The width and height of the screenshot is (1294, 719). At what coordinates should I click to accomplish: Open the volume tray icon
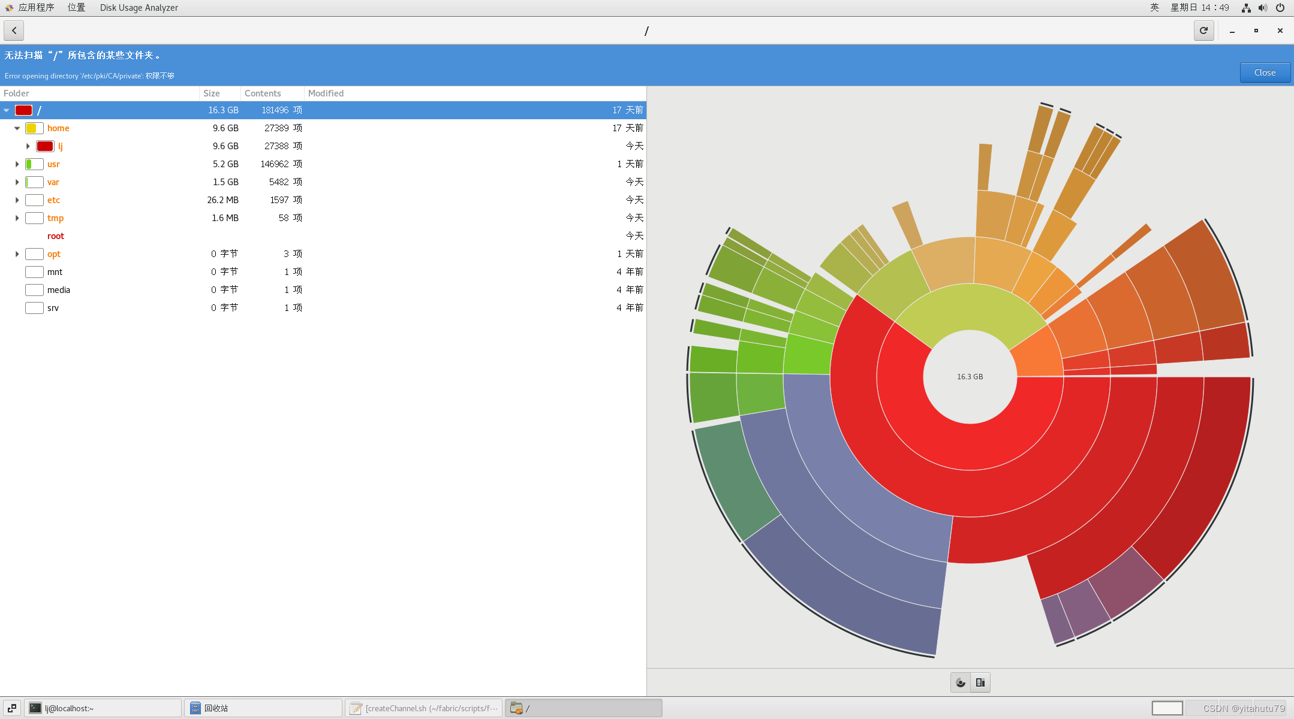[x=1263, y=8]
